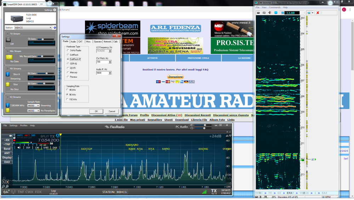Mute slice audio with speaker icon
This screenshot has height=200, width=354.
(19, 147)
